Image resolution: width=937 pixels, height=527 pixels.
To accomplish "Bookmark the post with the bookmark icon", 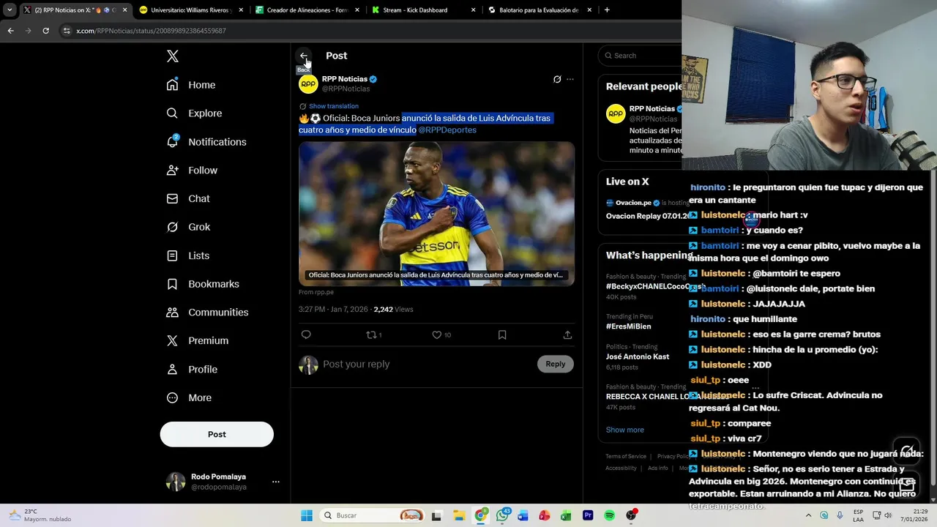I will click(502, 334).
